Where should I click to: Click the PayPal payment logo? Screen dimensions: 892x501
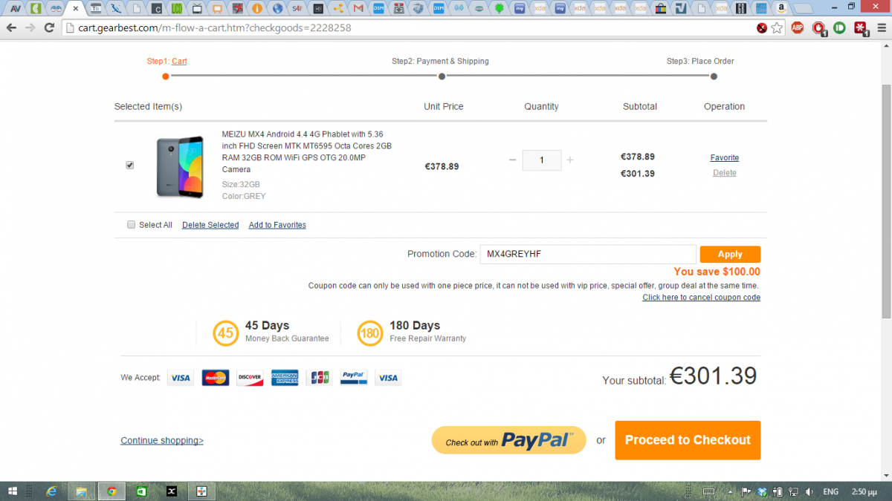[354, 378]
